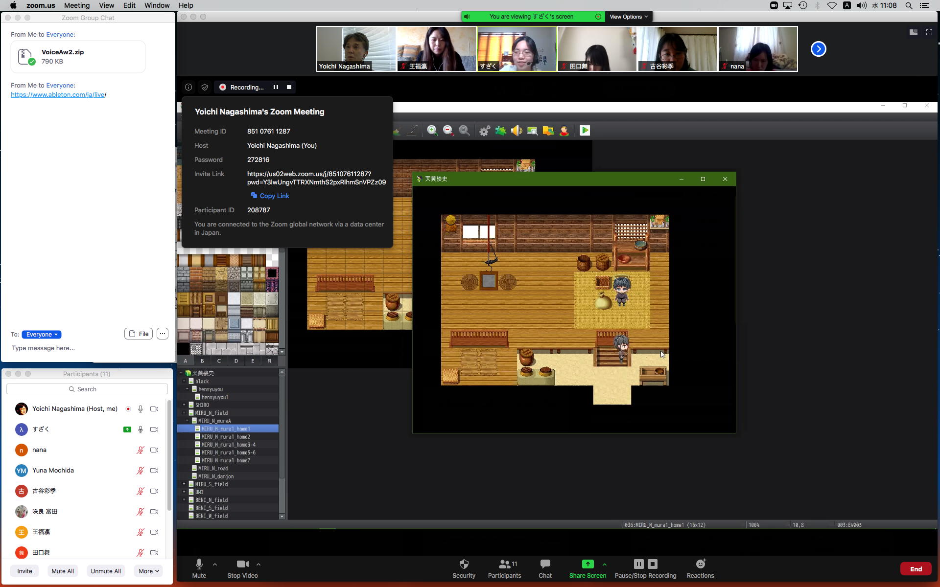This screenshot has width=940, height=587.
Task: Open the Everyone recipient dropdown
Action: [x=42, y=335]
